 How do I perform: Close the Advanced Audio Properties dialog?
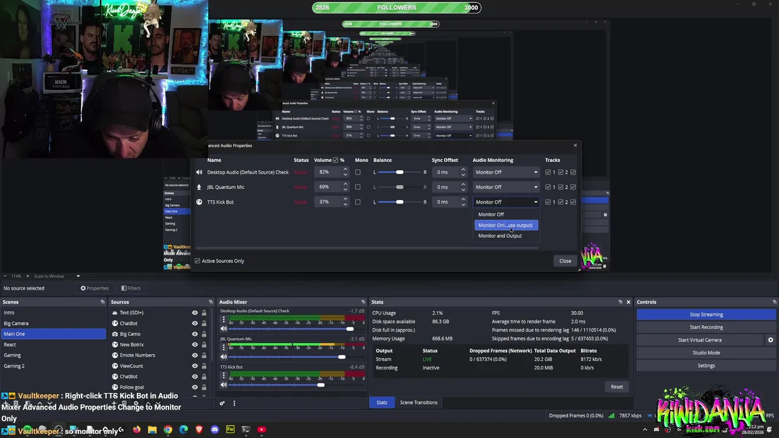[x=565, y=261]
